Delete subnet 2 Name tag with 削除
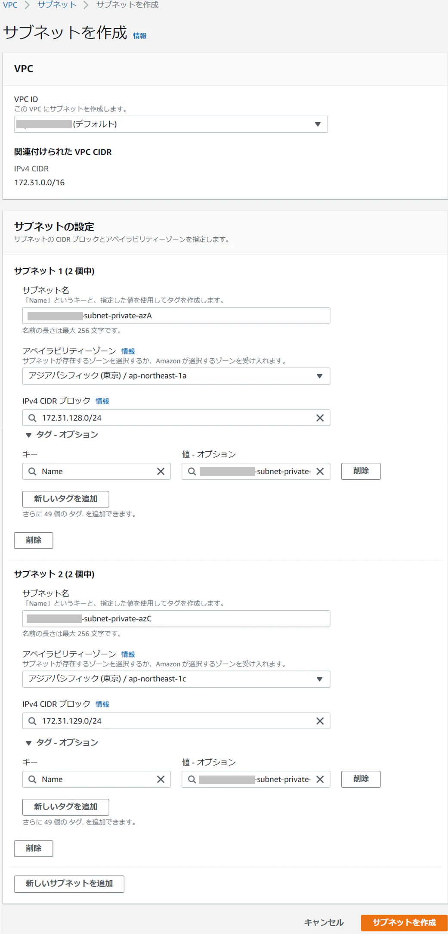448x934 pixels. pyautogui.click(x=361, y=779)
